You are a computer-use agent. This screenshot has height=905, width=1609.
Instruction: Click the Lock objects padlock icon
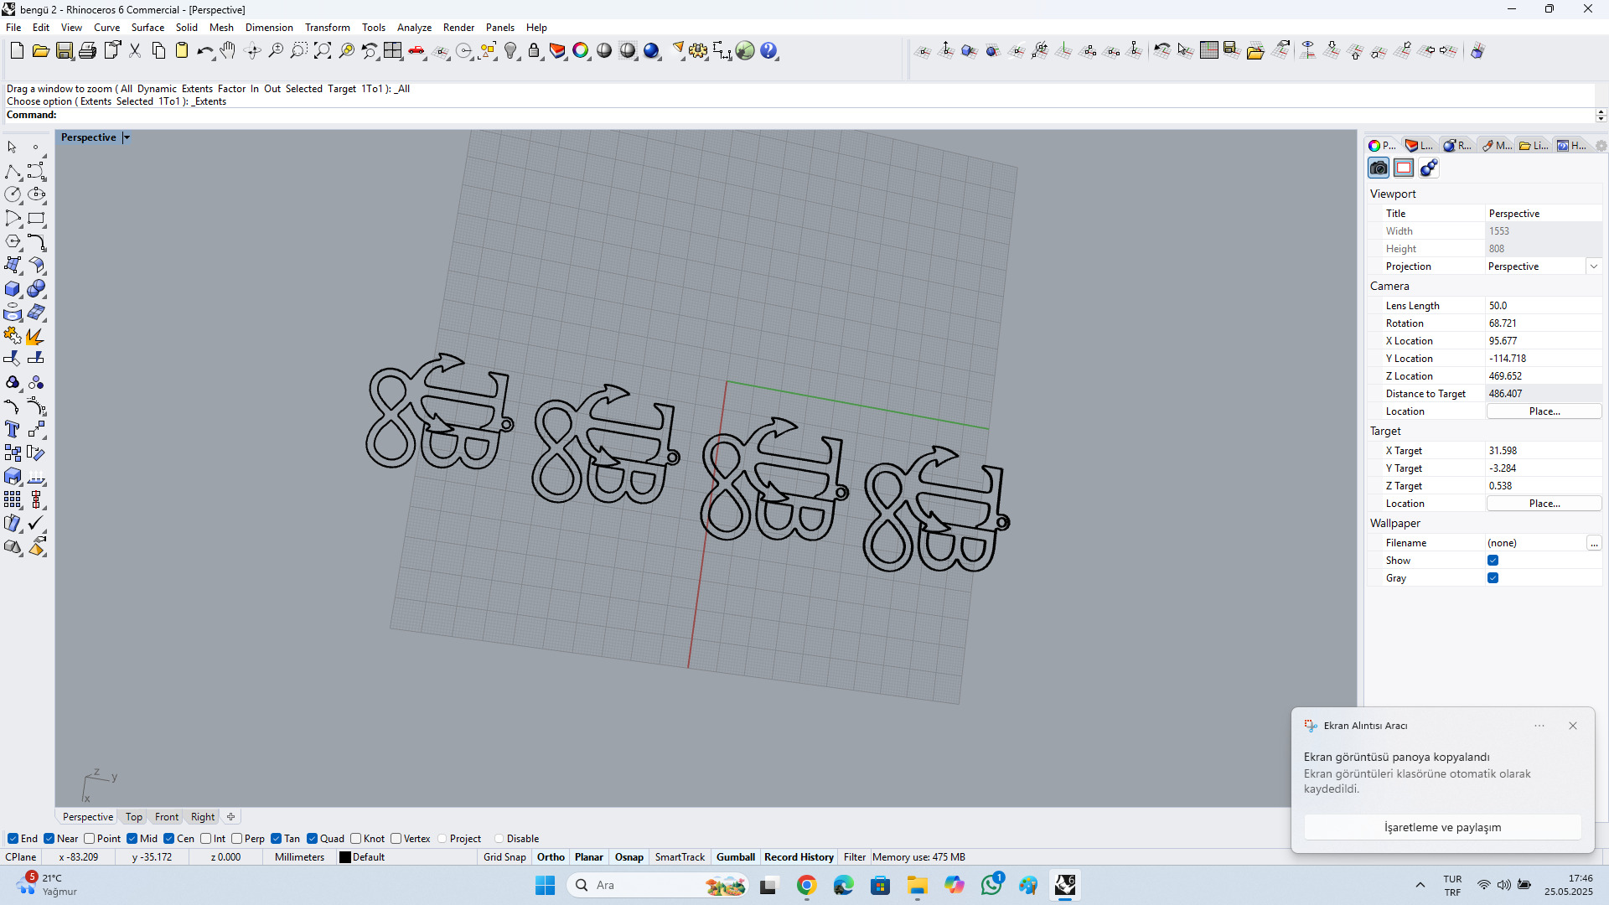click(534, 51)
